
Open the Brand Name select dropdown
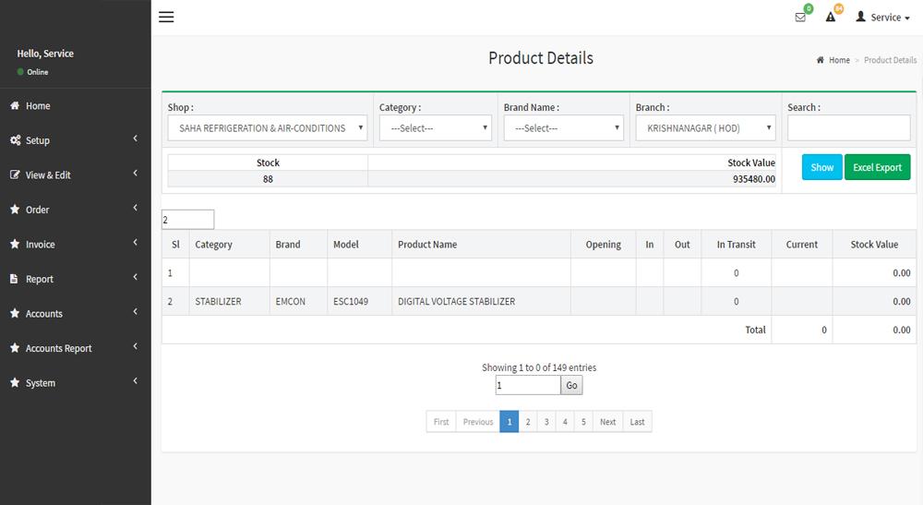coord(564,127)
